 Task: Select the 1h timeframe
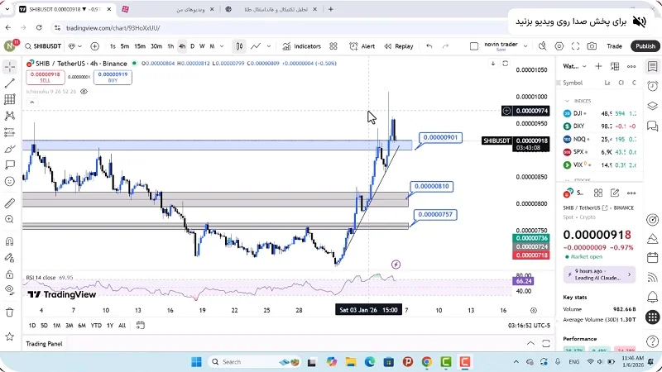click(x=170, y=46)
